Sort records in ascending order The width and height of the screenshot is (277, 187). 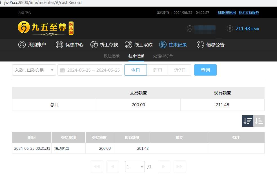coord(259,121)
